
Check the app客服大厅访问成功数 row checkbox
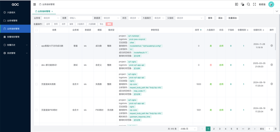coord(36,46)
